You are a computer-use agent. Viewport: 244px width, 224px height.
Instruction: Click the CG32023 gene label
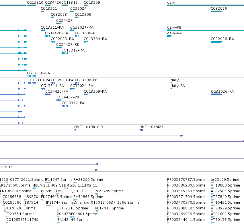(x=59, y=14)
